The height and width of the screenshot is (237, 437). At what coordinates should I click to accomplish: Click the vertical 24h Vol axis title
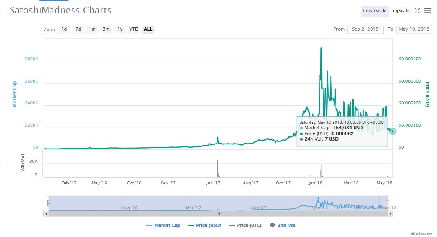23,163
